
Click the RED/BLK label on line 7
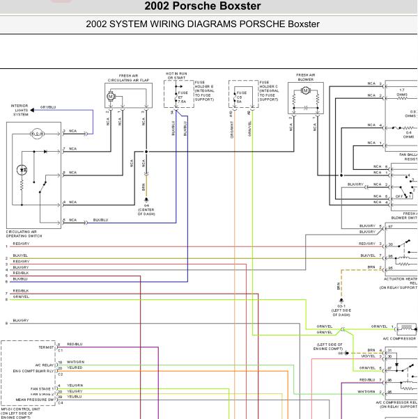(x=21, y=291)
